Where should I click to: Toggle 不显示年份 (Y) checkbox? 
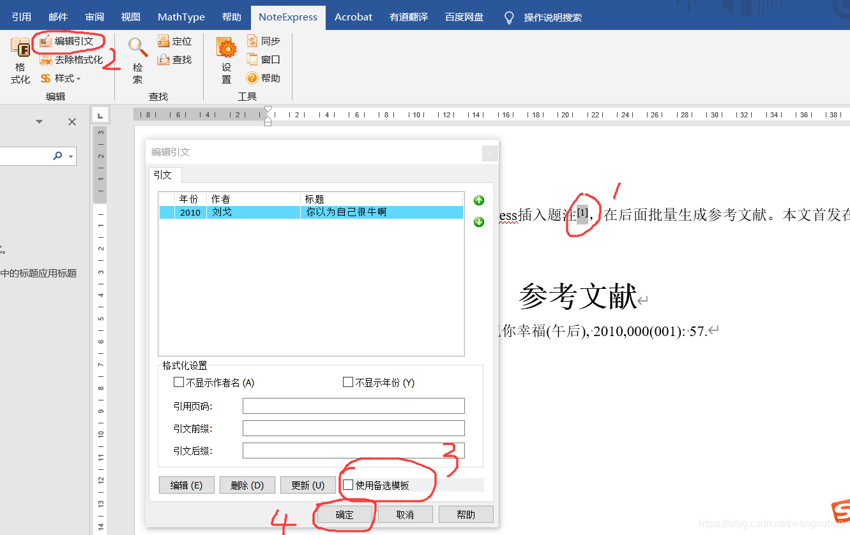(x=348, y=383)
